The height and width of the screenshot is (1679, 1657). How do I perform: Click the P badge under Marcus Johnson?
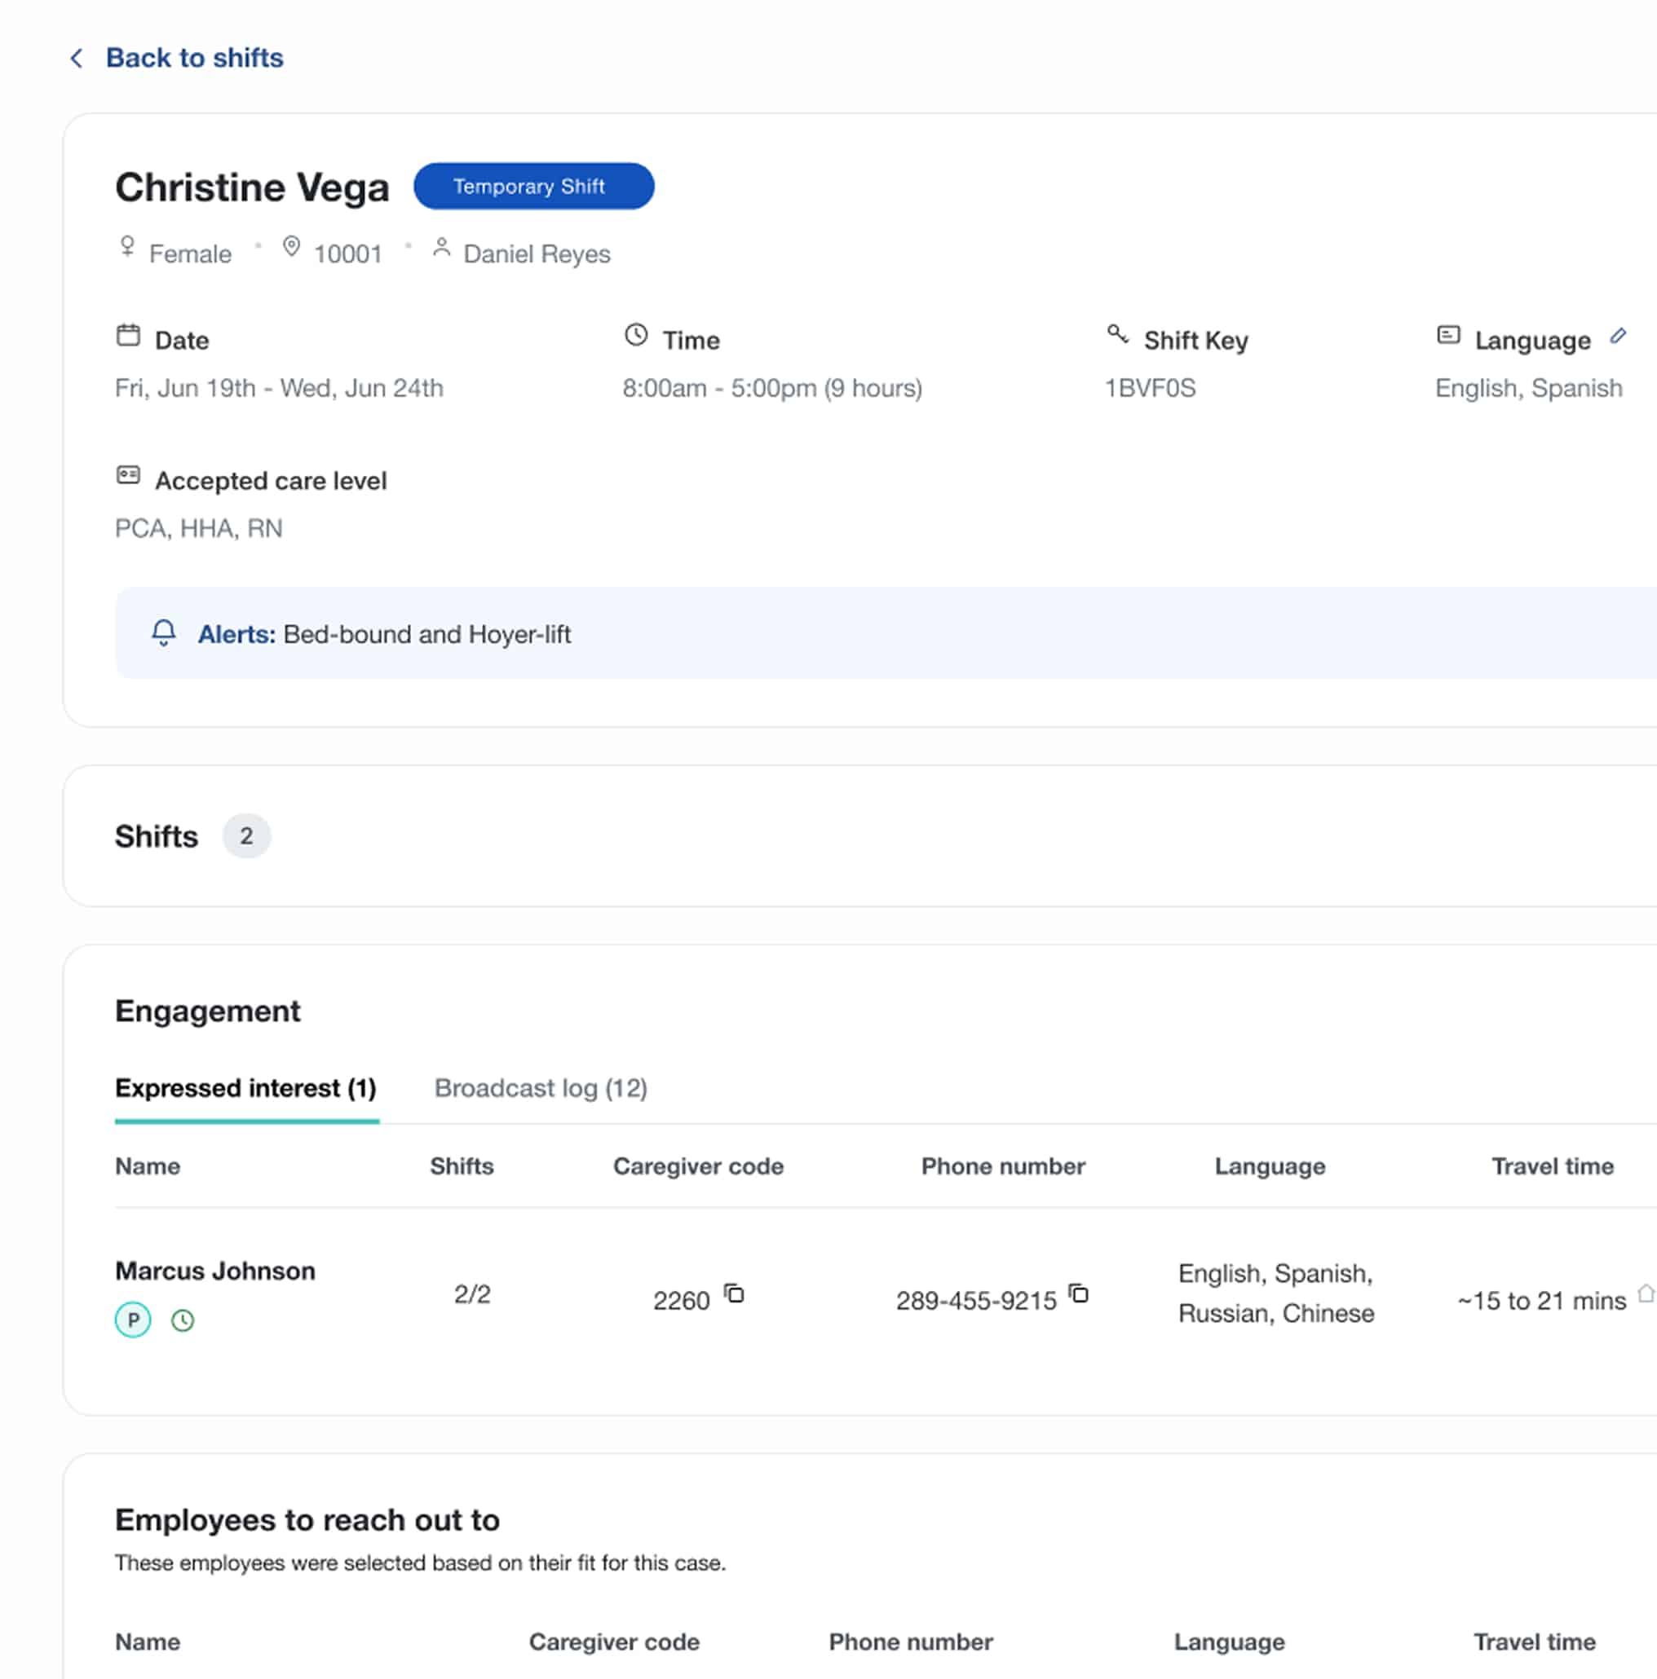[133, 1320]
